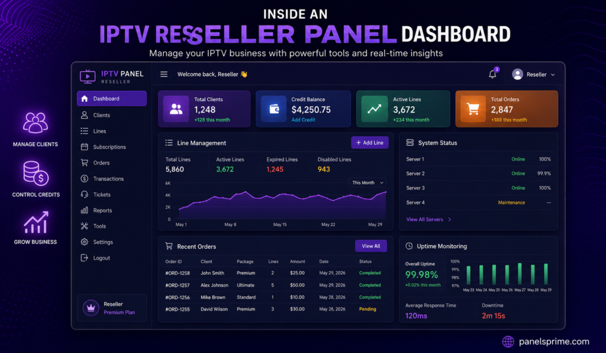Expand the Reseller account dropdown arrow
Image resolution: width=606 pixels, height=353 pixels.
click(553, 75)
